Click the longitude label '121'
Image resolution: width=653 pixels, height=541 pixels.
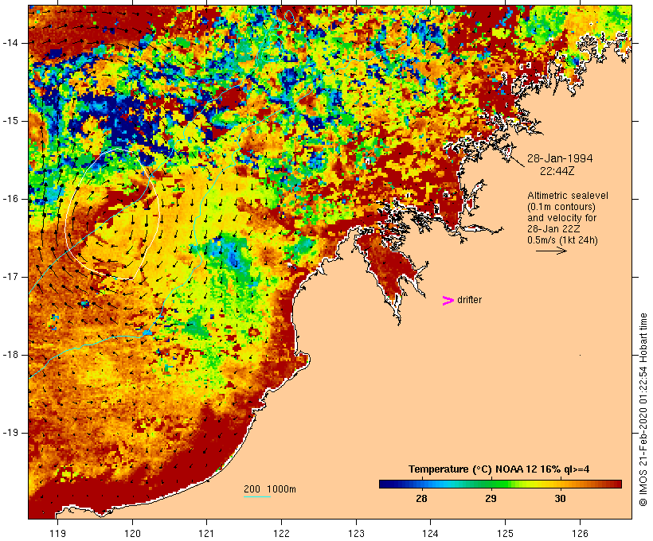[206, 533]
